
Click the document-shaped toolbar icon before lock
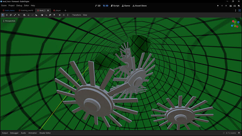(25, 15)
